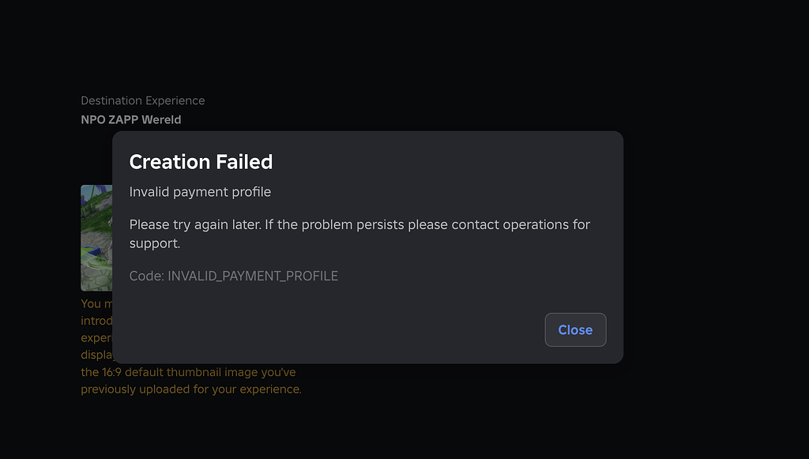Screen dimensions: 809x459
Task: Click the Destination Experience label
Action: tap(142, 100)
